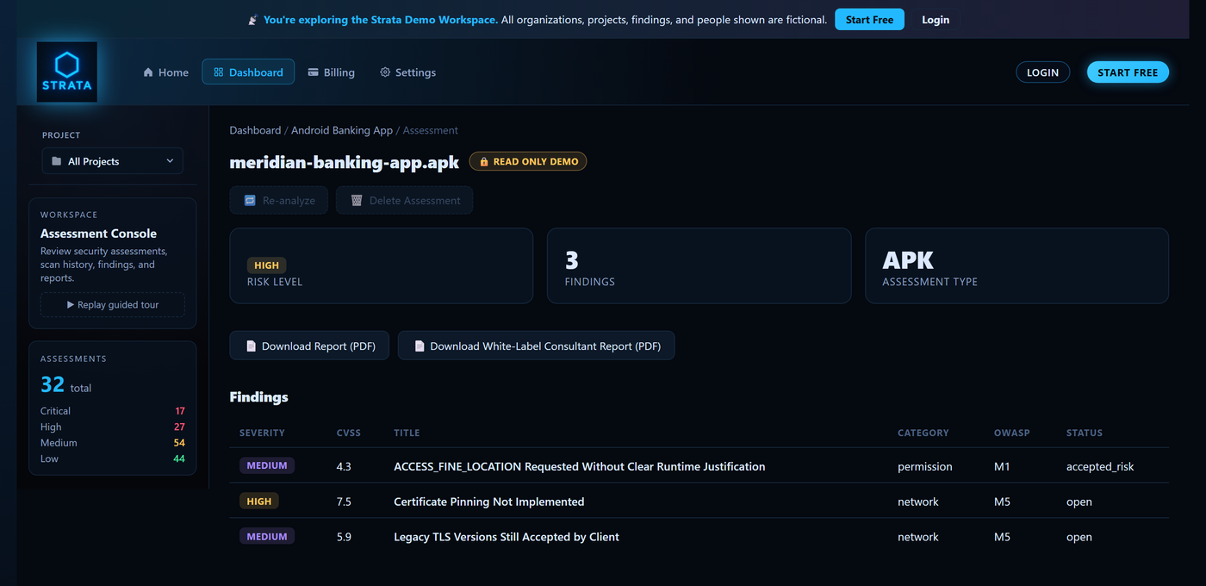Open Legacy TLS Versions finding
The width and height of the screenshot is (1206, 586).
tap(507, 537)
